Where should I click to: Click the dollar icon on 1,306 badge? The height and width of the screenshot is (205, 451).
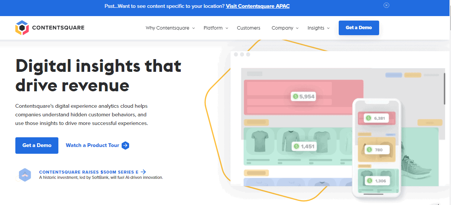point(369,181)
